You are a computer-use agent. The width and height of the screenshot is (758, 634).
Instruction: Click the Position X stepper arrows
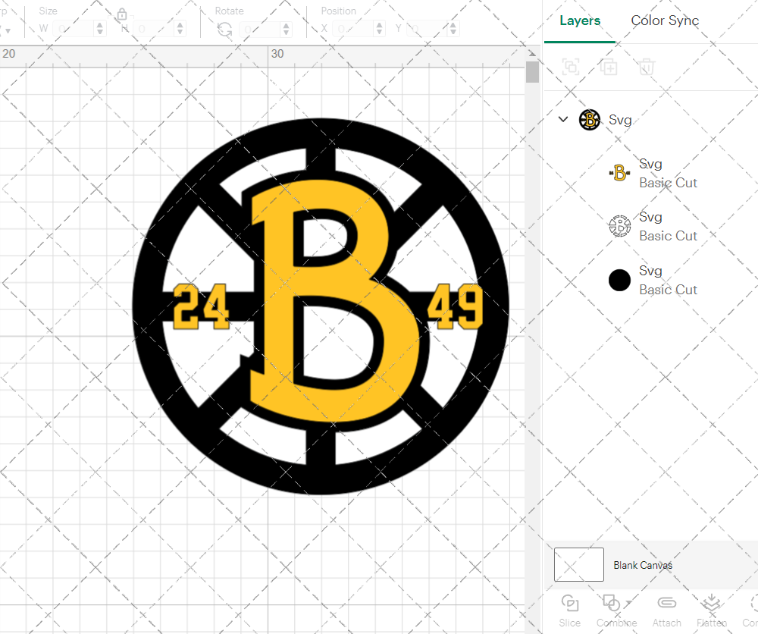380,29
